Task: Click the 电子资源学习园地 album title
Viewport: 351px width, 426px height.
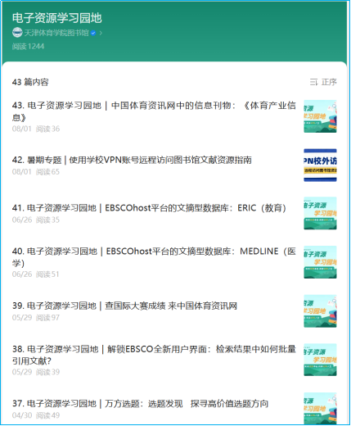Action: pyautogui.click(x=56, y=18)
